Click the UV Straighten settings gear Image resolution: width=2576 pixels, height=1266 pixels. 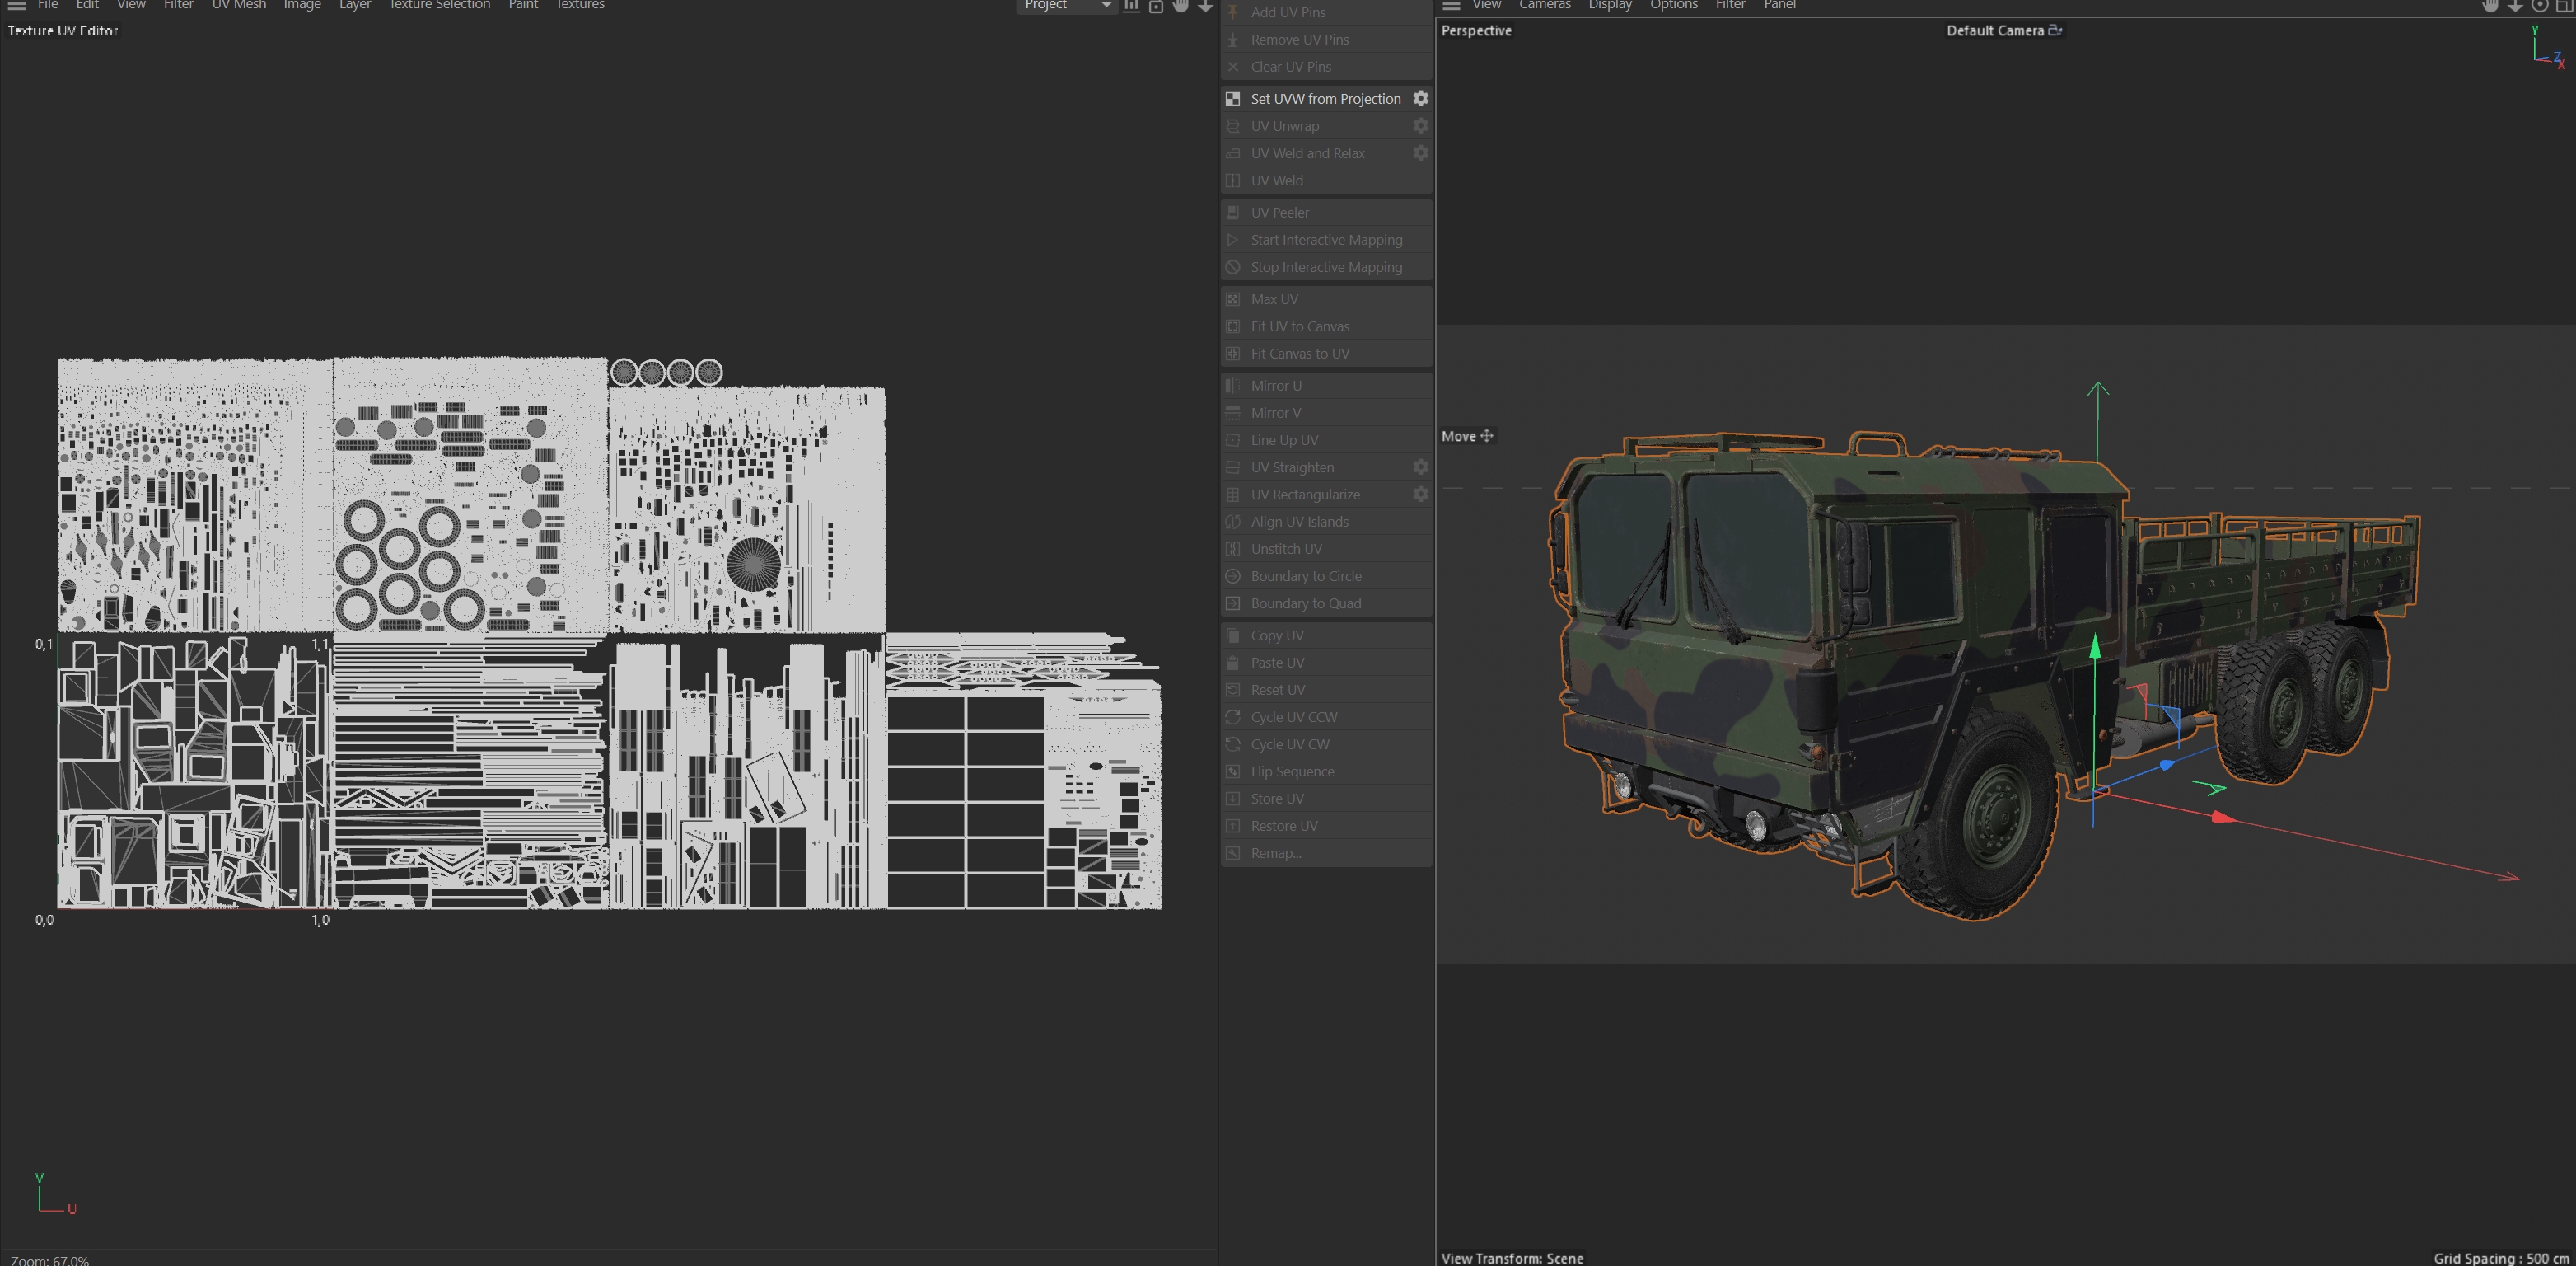tap(1420, 467)
